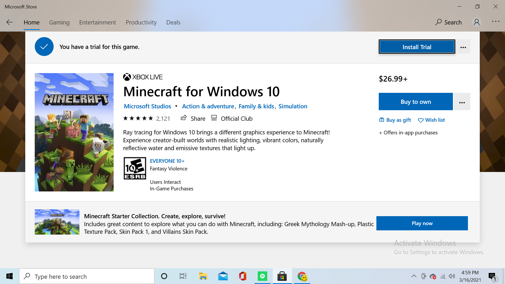Image resolution: width=505 pixels, height=284 pixels.
Task: Expand more options beside Buy to own
Action: tap(462, 102)
